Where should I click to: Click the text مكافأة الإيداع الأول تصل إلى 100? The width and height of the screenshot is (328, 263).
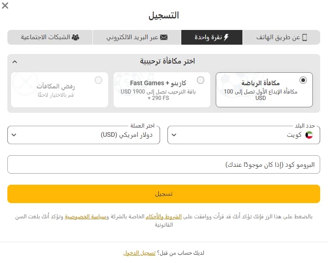tap(260, 92)
